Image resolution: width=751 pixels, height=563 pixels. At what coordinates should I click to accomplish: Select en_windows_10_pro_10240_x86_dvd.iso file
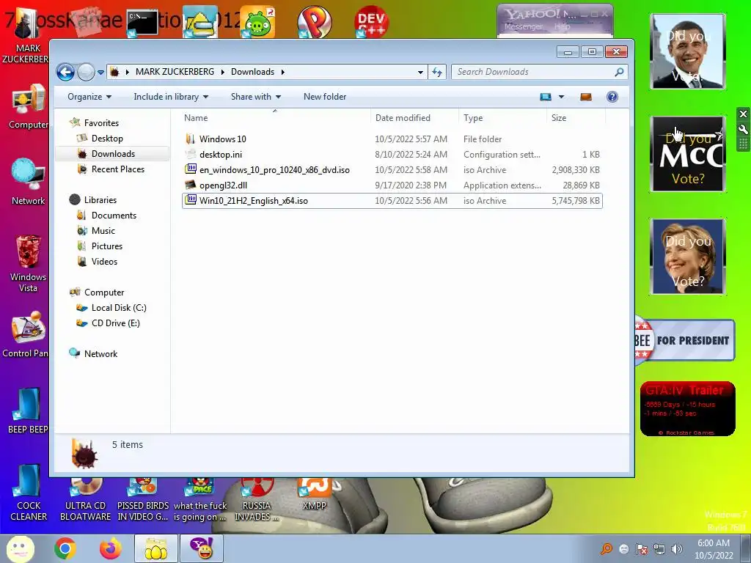pyautogui.click(x=392, y=170)
